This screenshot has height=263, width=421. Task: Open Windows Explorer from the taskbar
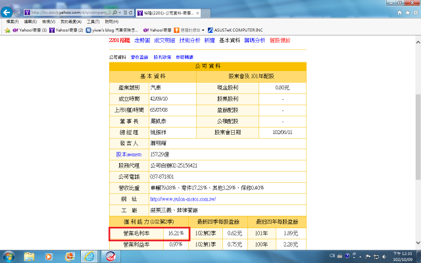coord(29,256)
